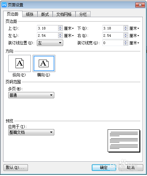This screenshot has height=176, width=147.
Task: Click the 默认(D)... button
Action: pos(16,167)
